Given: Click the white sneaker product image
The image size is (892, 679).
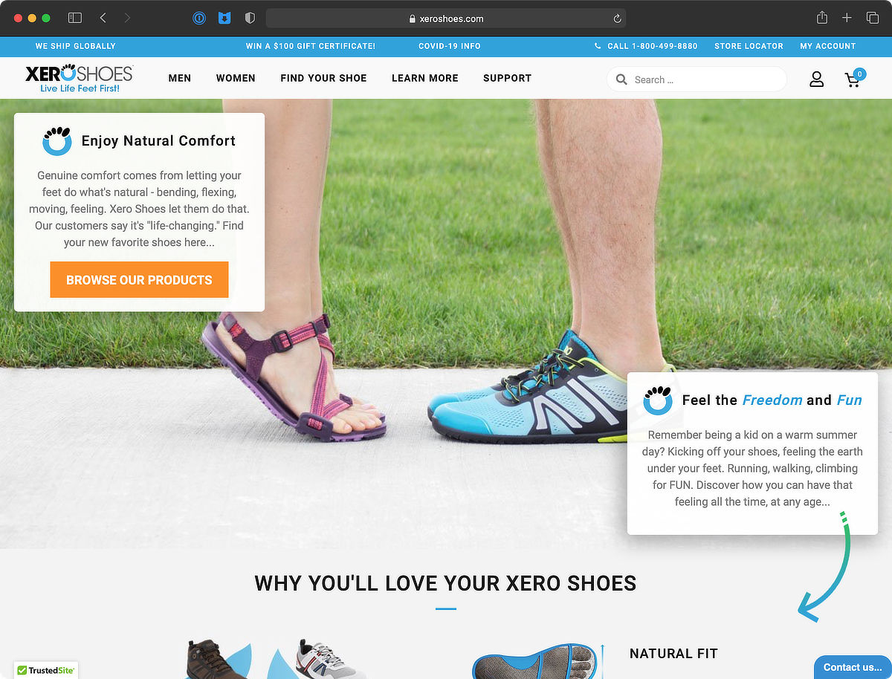Looking at the screenshot, I should point(330,659).
